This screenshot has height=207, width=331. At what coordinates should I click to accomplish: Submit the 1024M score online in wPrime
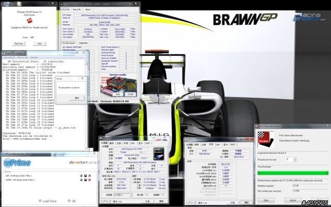click(81, 180)
